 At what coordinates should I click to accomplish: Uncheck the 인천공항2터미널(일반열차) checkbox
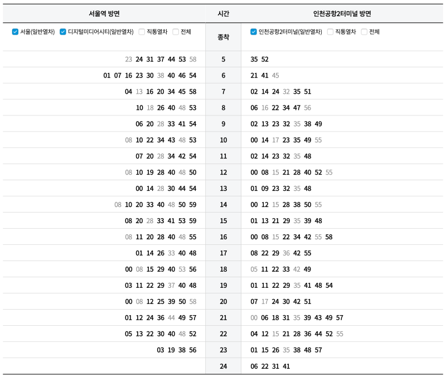254,32
